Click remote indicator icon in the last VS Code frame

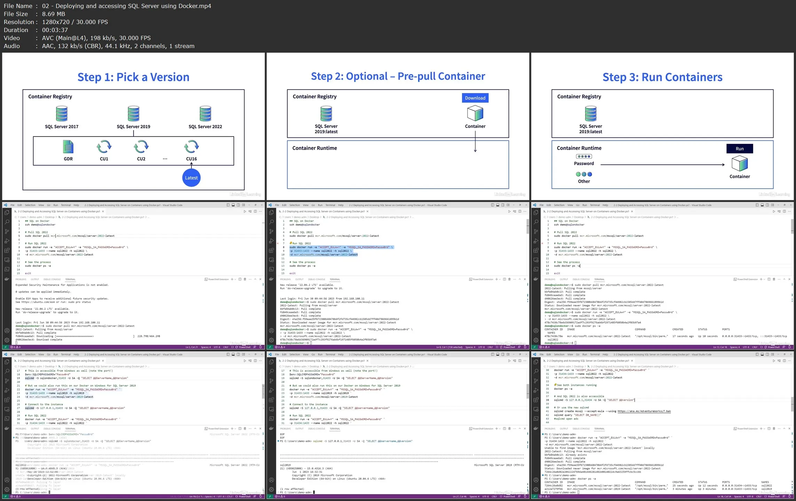534,496
